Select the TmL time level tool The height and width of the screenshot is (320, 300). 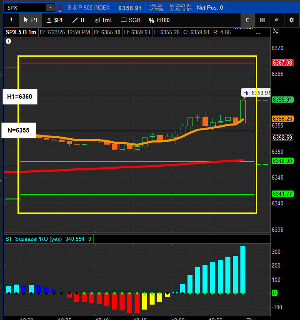(x=103, y=20)
